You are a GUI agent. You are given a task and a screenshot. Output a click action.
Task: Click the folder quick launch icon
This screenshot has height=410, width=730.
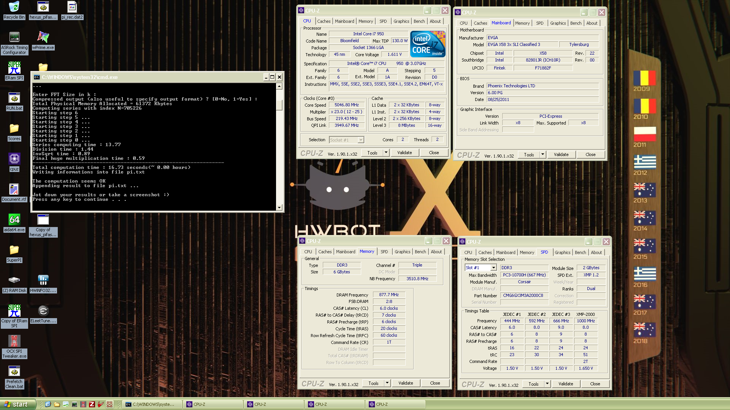tap(57, 404)
